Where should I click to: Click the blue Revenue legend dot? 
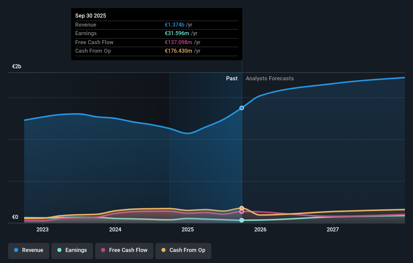(x=16, y=250)
